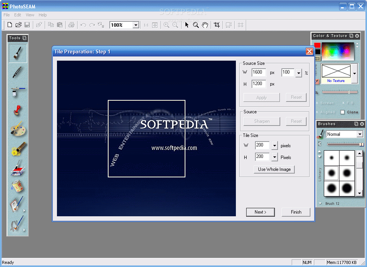Toggle the F-B option
This screenshot has width=367, height=267.
[x=348, y=103]
